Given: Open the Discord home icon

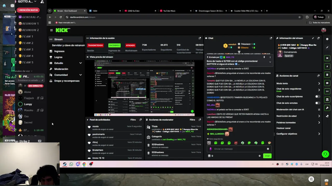Looking at the screenshot, I should tap(4, 5).
